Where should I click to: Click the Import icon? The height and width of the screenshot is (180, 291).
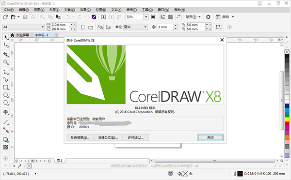click(104, 17)
